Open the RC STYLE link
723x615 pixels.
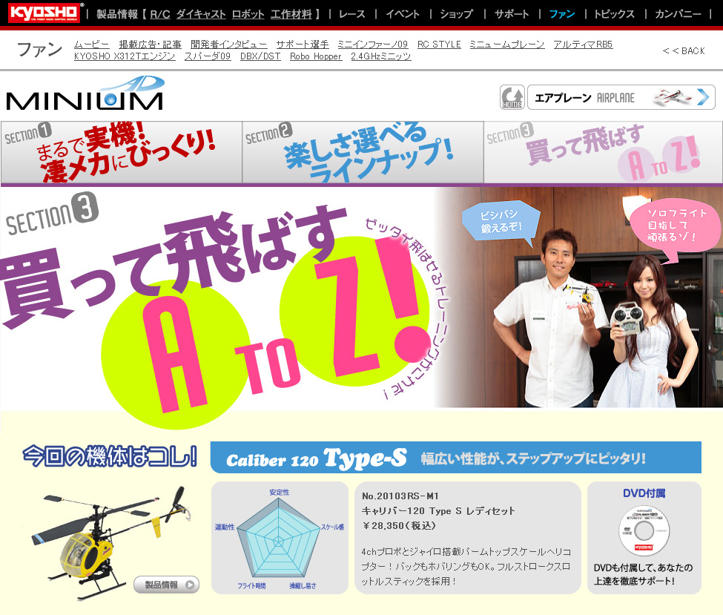(x=439, y=45)
